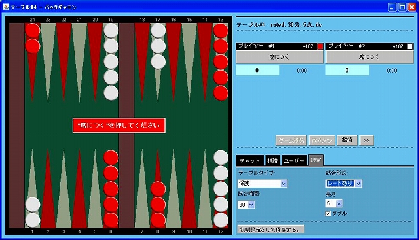Click the 招待 button
This screenshot has width=419, height=240.
click(x=347, y=140)
